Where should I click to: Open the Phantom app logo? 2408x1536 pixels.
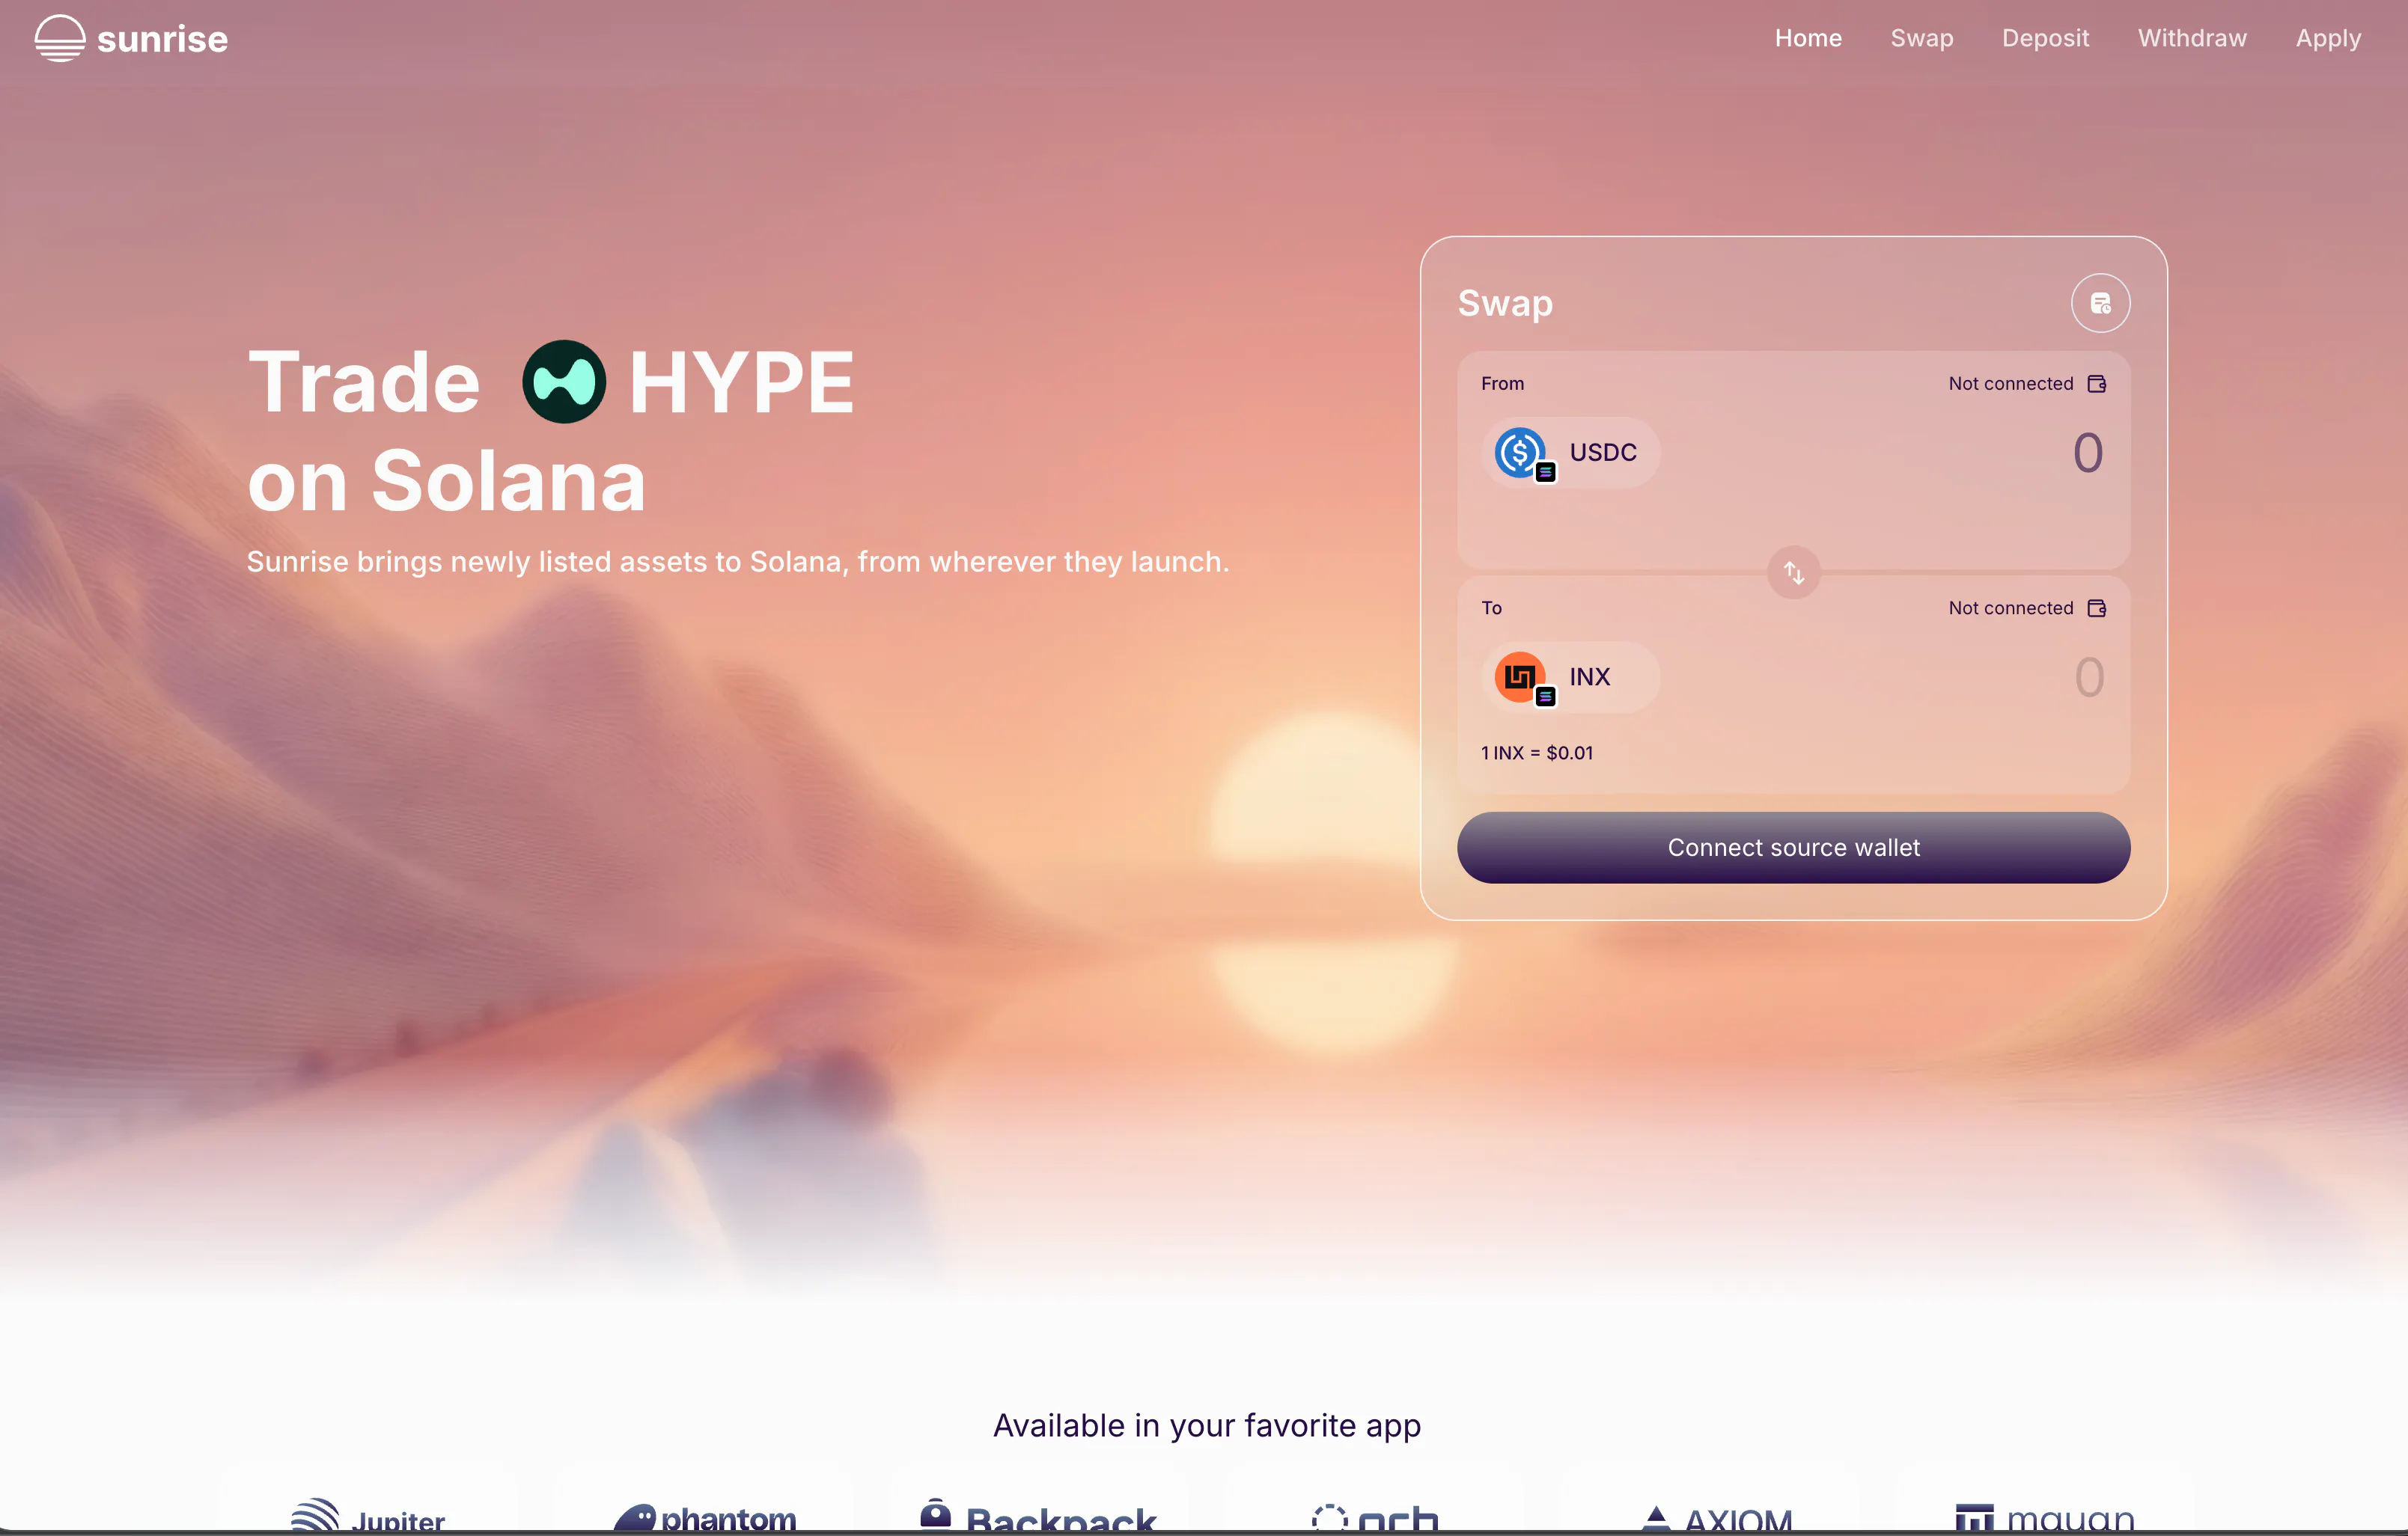pyautogui.click(x=705, y=1517)
